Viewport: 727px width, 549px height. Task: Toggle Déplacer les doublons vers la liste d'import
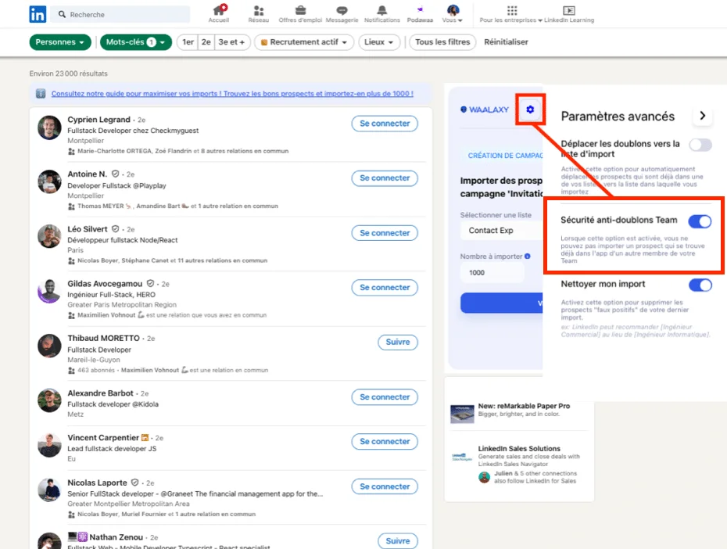click(x=700, y=145)
